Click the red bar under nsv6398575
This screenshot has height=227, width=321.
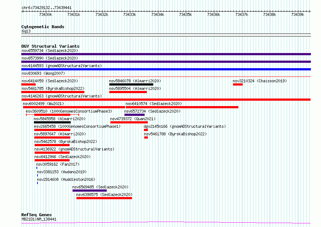click(104, 198)
